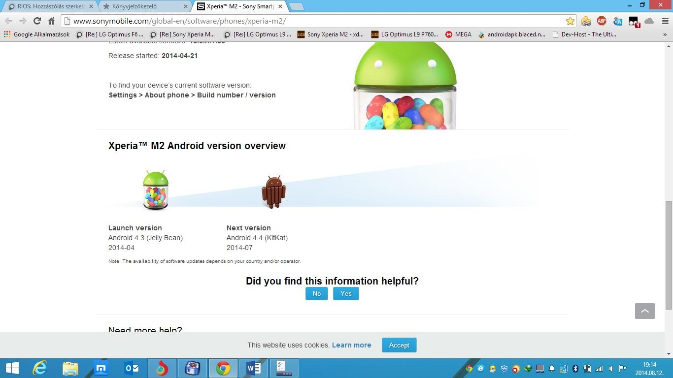
Task: Click the grey cloud extension icon
Action: (649, 21)
